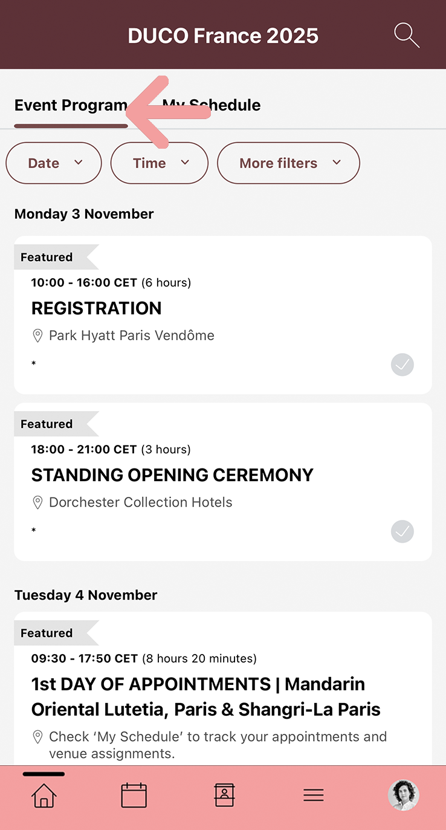Tap the DUCO France 2025 header title
Screen dimensions: 446x830
pos(223,36)
